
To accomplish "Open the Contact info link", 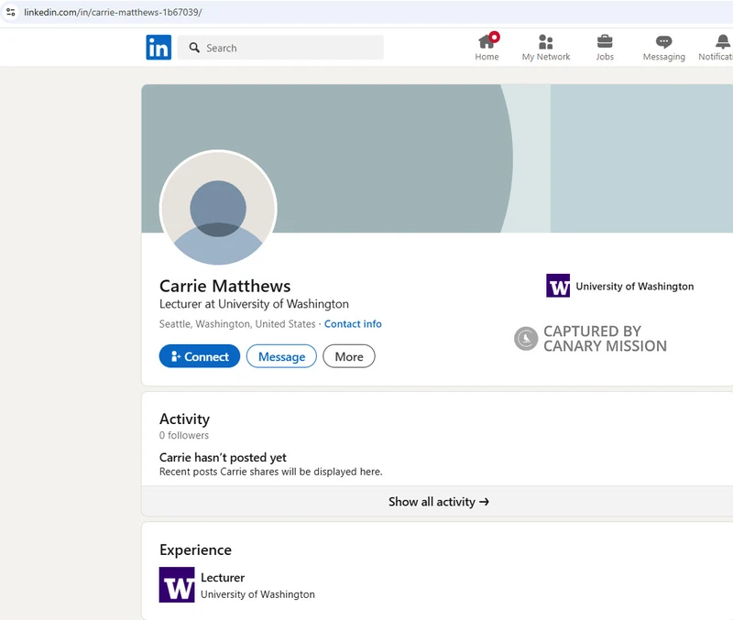I will [x=353, y=324].
